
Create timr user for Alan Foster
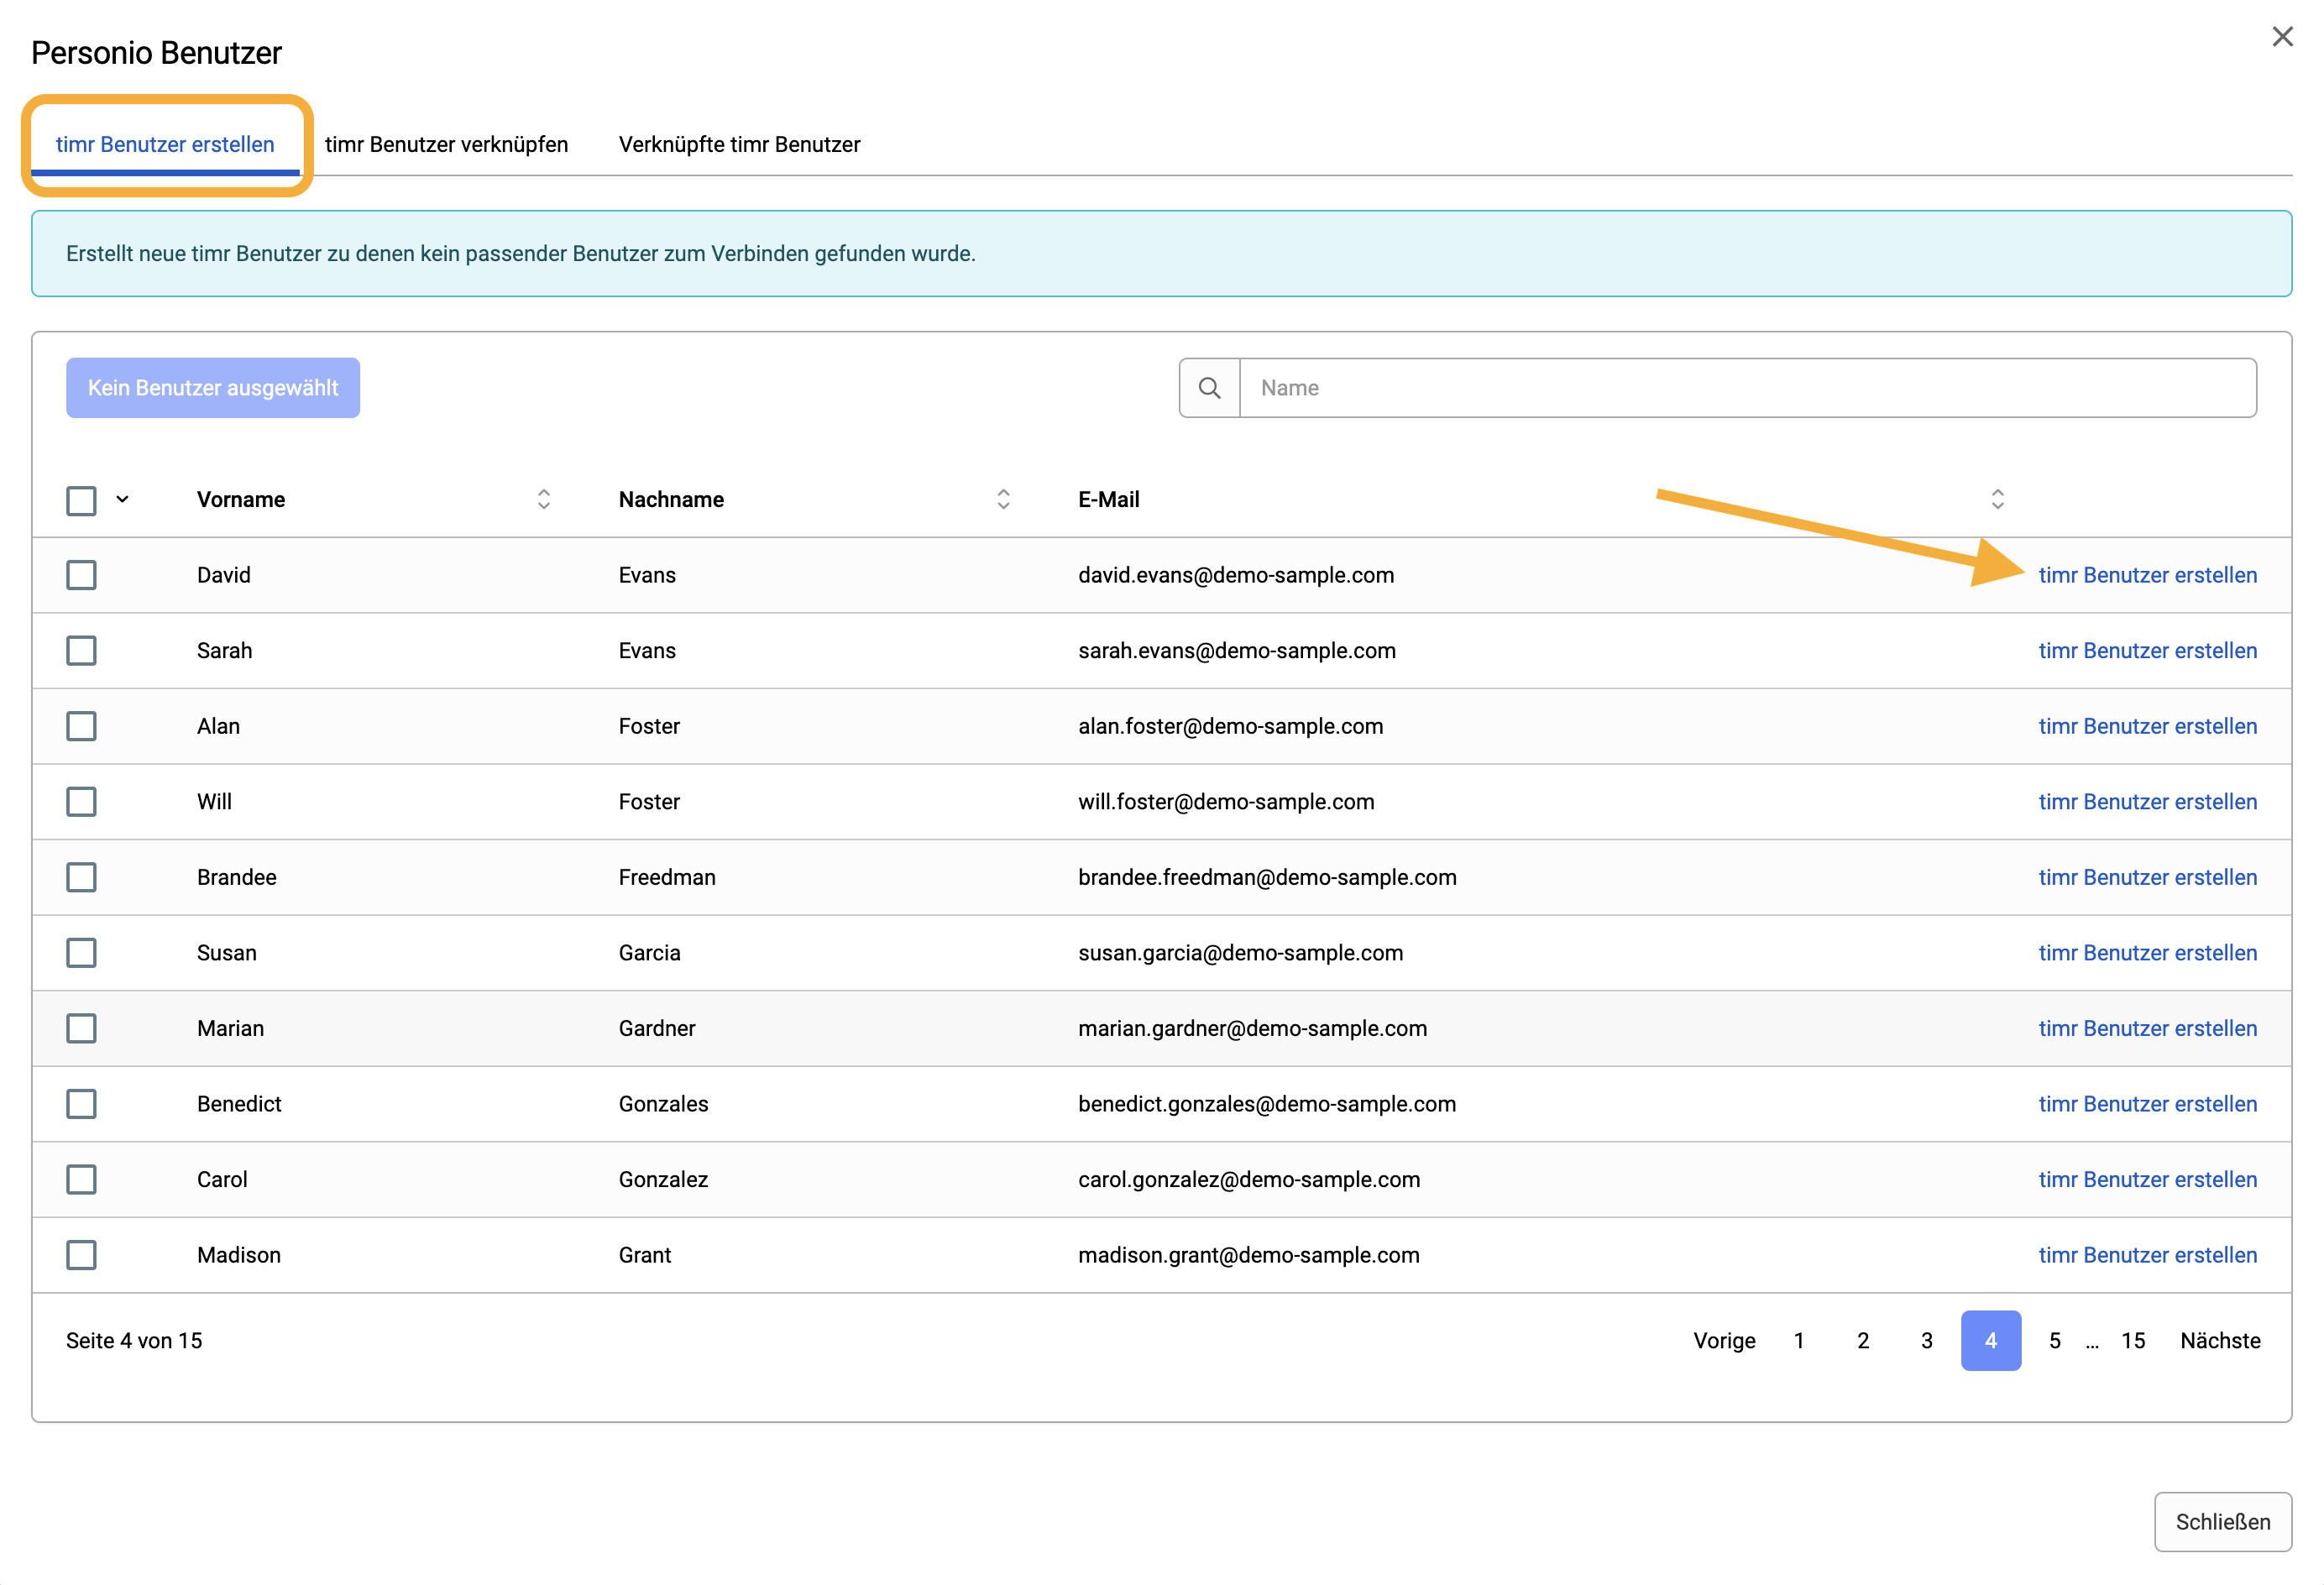tap(2147, 726)
